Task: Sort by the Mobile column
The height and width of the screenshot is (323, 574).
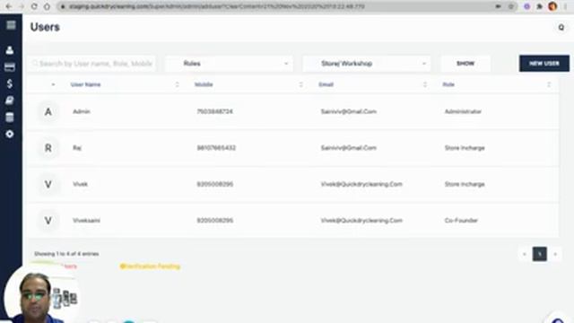Action: 204,84
